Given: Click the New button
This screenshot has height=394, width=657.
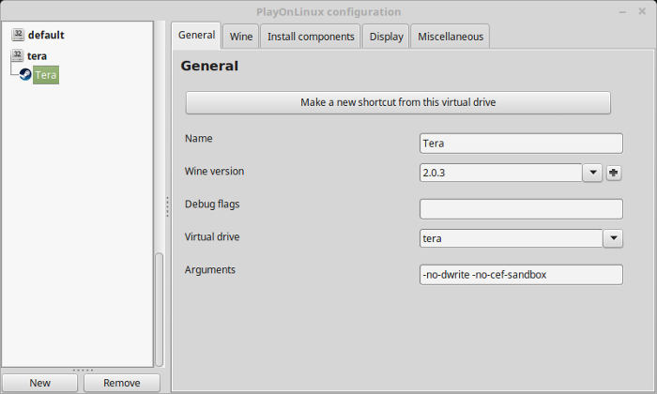Looking at the screenshot, I should tap(39, 383).
